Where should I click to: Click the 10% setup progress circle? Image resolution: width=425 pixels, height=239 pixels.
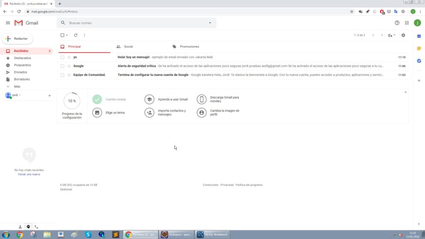pos(71,101)
